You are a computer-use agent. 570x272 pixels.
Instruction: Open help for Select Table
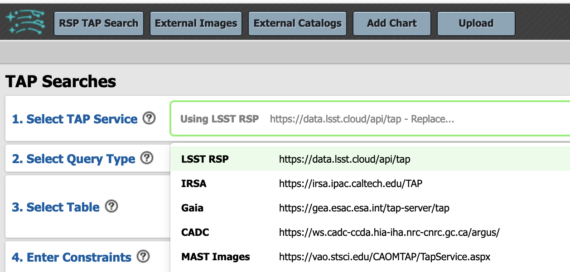(111, 206)
